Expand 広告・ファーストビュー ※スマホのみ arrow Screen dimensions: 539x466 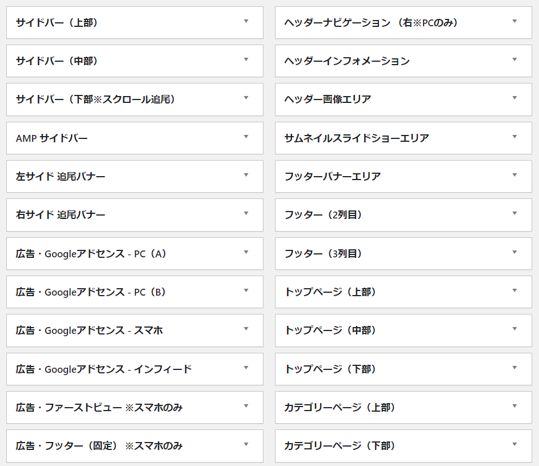point(246,407)
